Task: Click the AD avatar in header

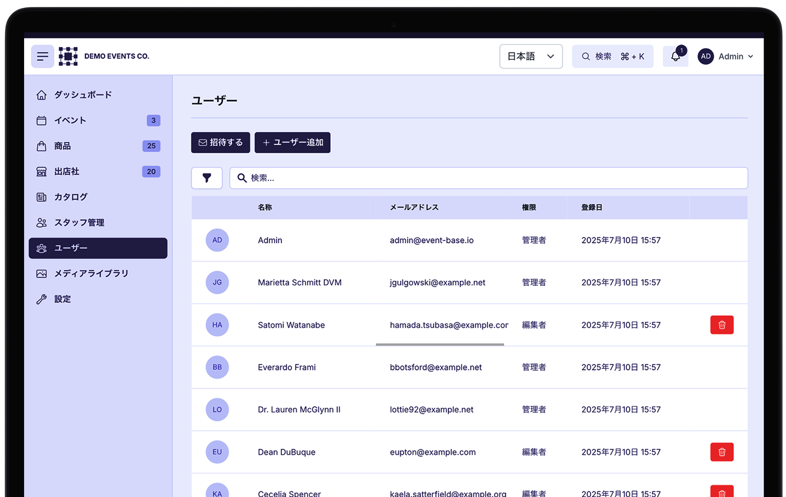Action: click(706, 56)
